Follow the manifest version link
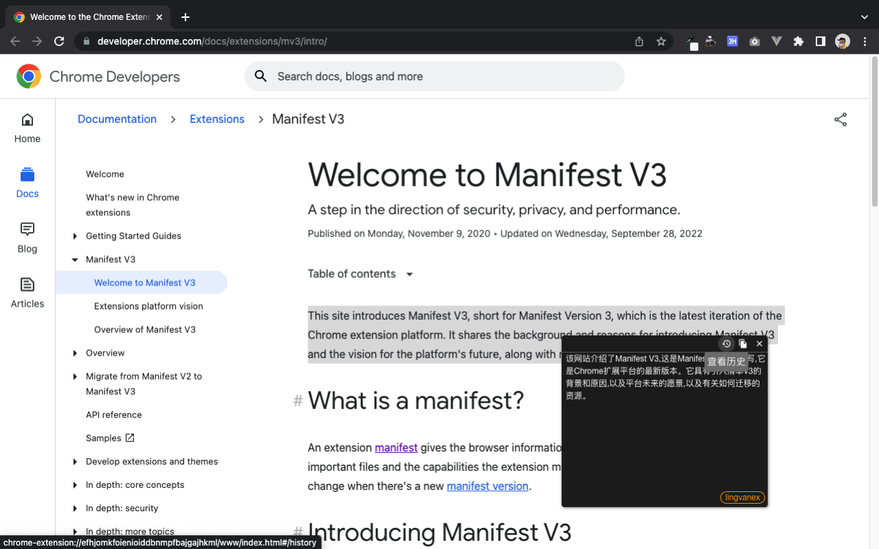 (488, 486)
